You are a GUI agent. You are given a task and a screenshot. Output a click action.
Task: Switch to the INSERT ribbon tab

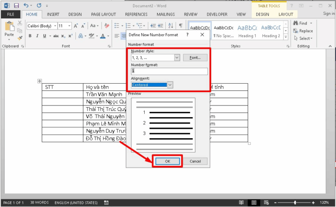(53, 14)
